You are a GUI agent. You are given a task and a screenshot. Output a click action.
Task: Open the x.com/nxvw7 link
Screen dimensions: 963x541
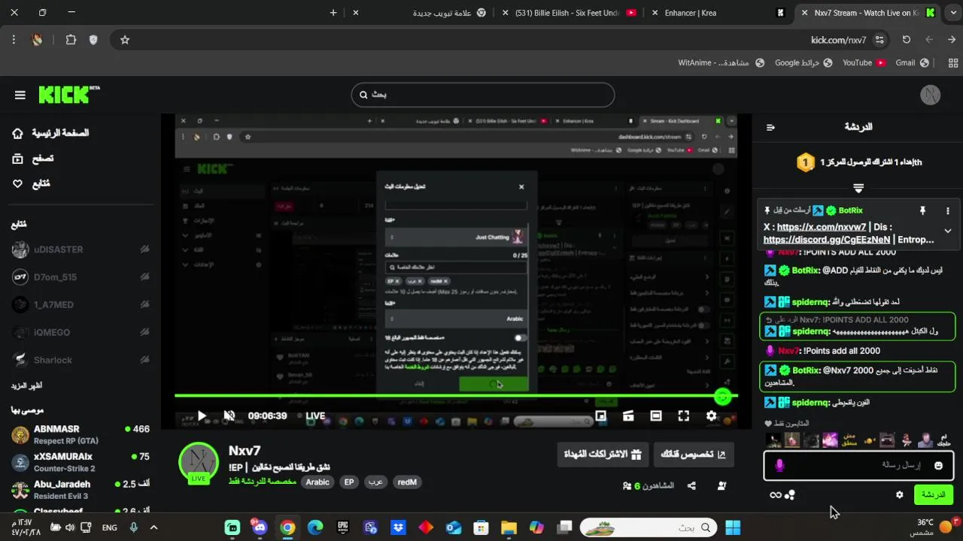point(821,227)
